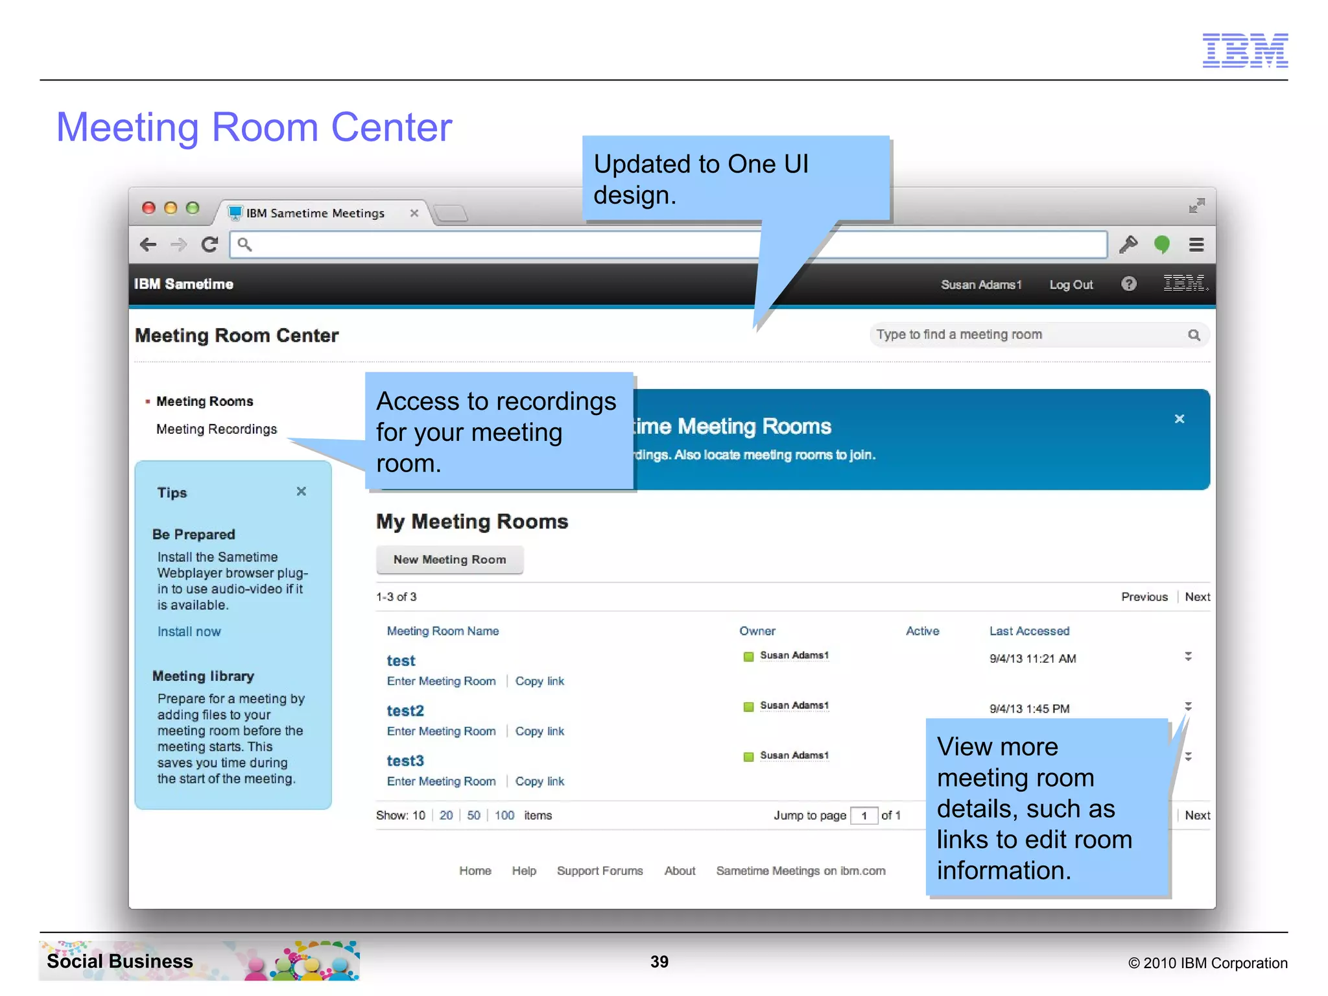
Task: Click Susan Adams1 owner in test3 row
Action: [x=794, y=755]
